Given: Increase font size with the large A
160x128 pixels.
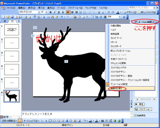Looking at the screenshot, I should click(99, 12).
